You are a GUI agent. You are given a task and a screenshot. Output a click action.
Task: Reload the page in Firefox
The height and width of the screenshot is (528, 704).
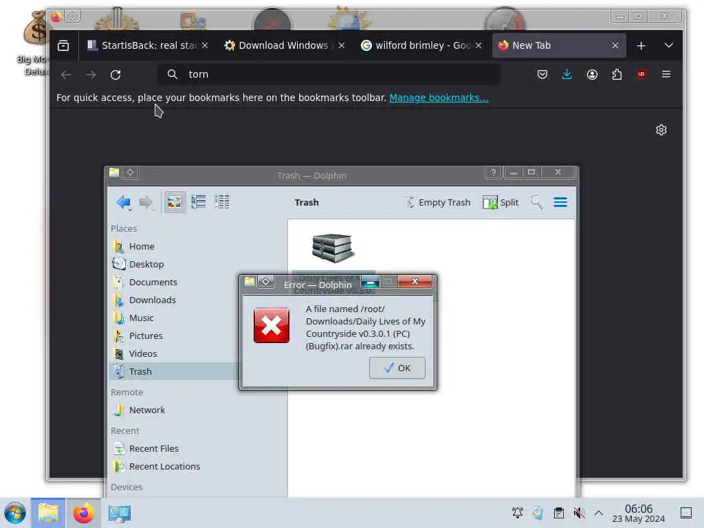pyautogui.click(x=115, y=74)
